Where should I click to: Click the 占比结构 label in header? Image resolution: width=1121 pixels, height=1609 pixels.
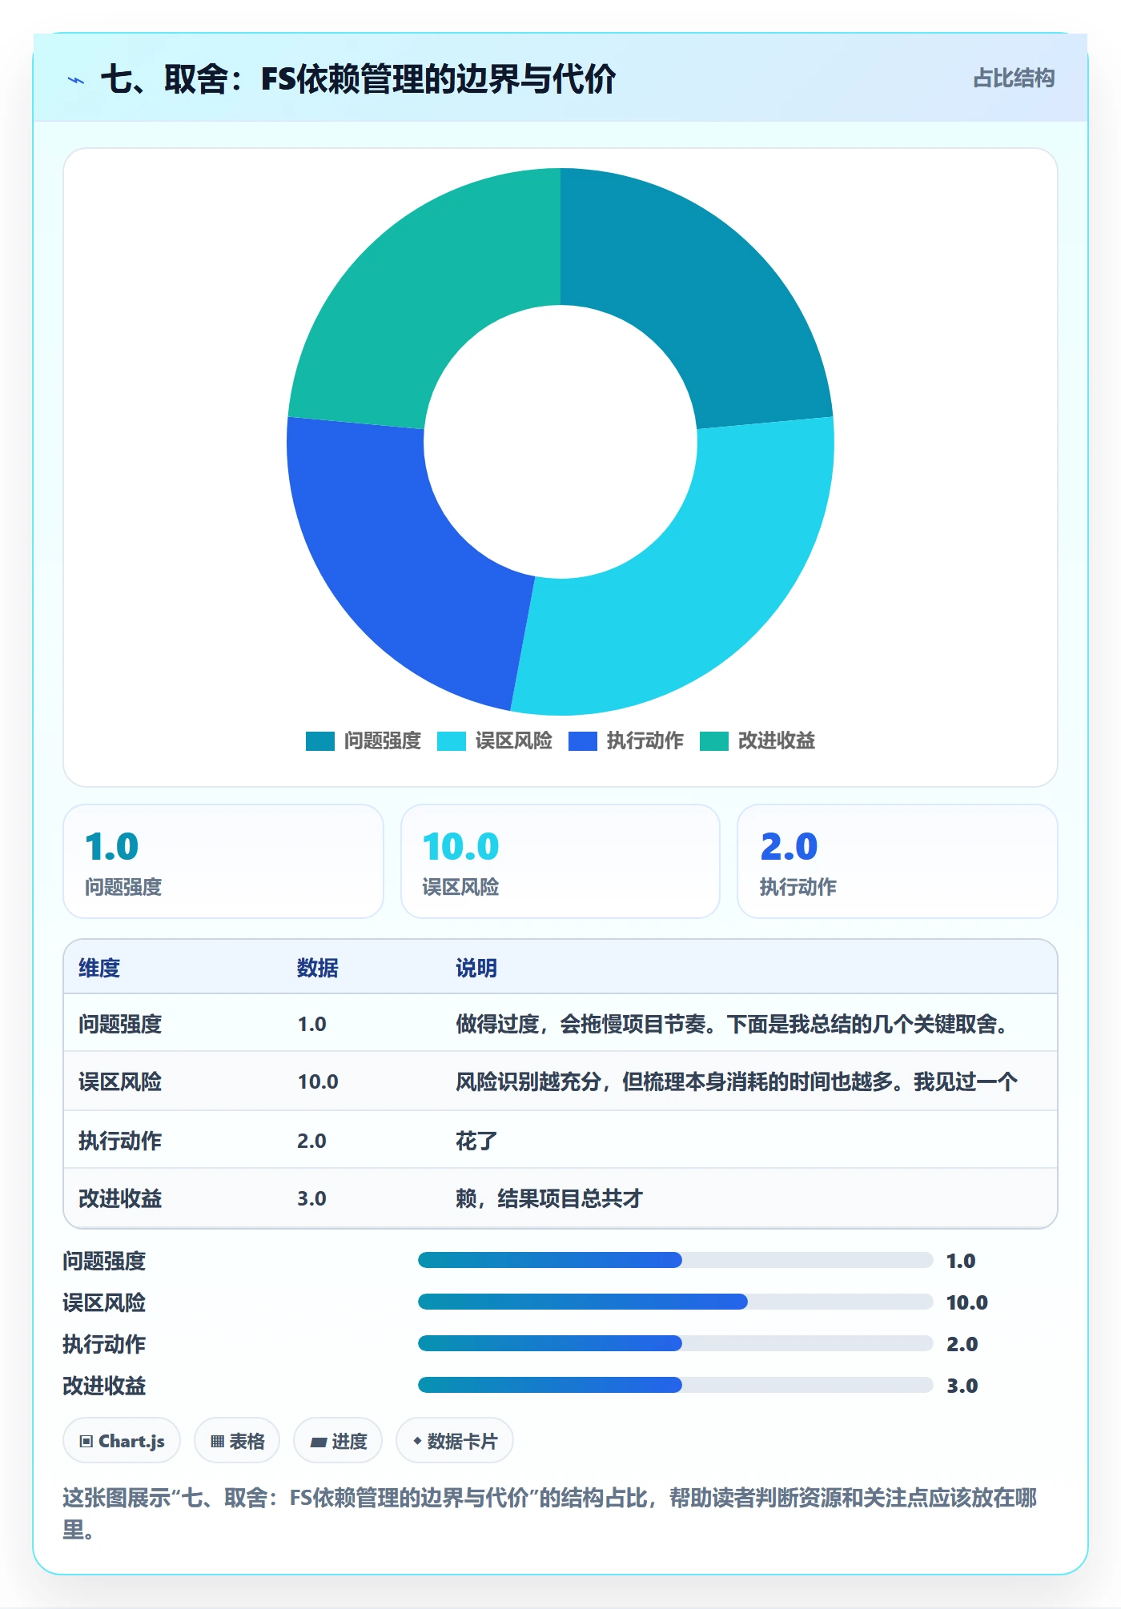pos(1014,78)
